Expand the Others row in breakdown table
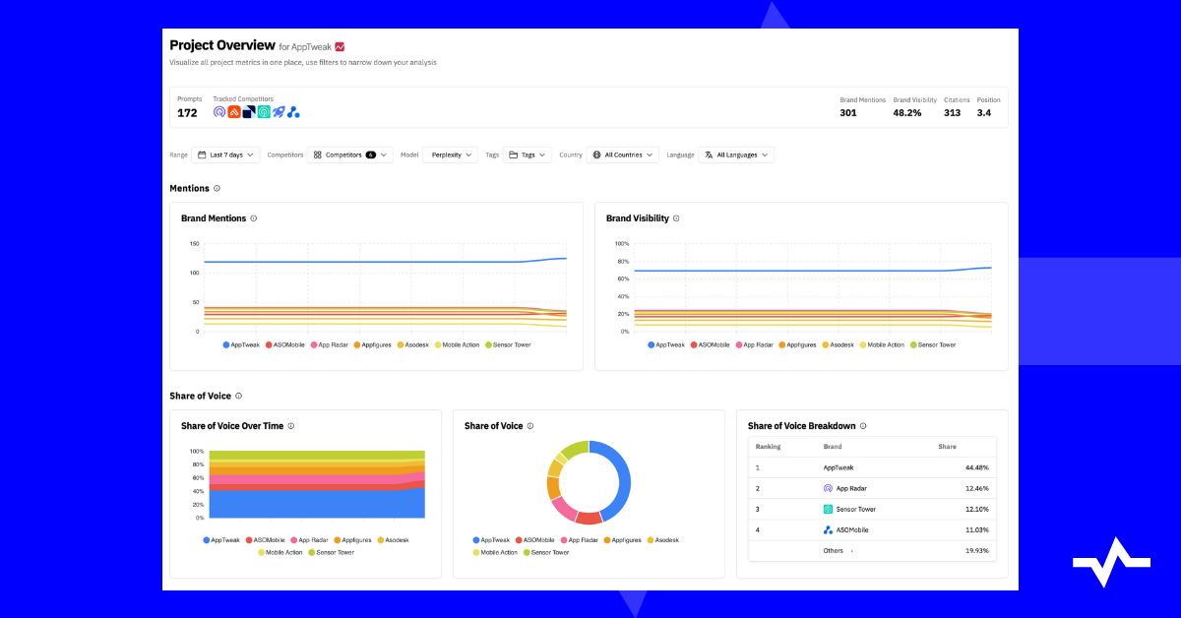 (x=852, y=551)
